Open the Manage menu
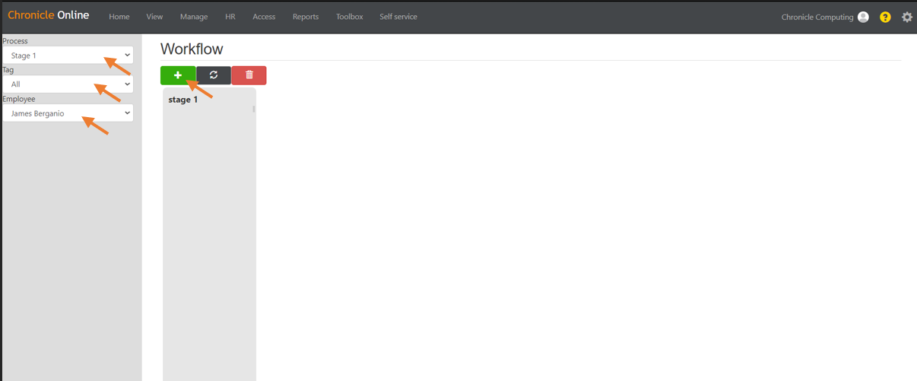The width and height of the screenshot is (917, 381). pos(194,17)
